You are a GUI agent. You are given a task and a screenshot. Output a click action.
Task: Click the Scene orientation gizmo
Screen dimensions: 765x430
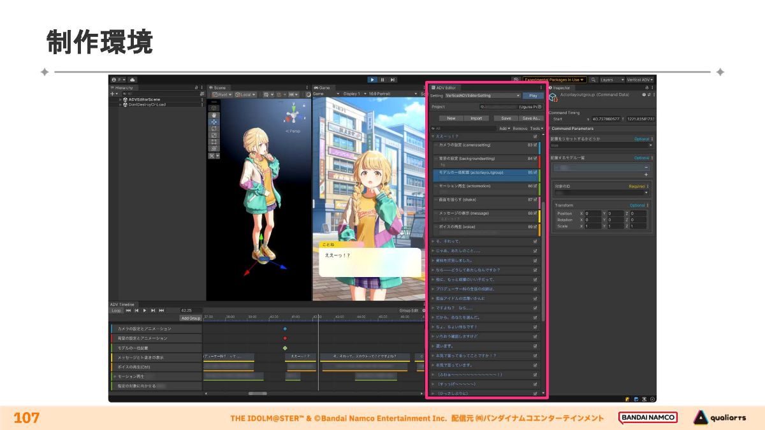point(295,117)
